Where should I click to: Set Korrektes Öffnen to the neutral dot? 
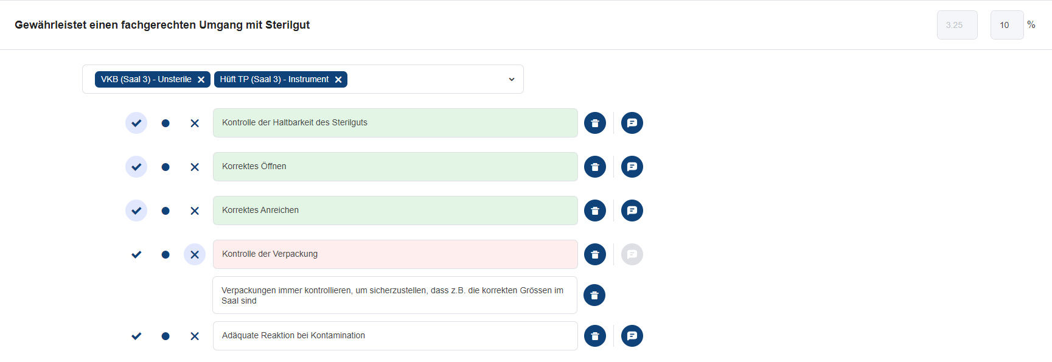165,167
